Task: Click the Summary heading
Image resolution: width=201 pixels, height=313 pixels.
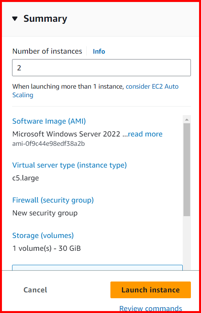Action: click(x=45, y=19)
